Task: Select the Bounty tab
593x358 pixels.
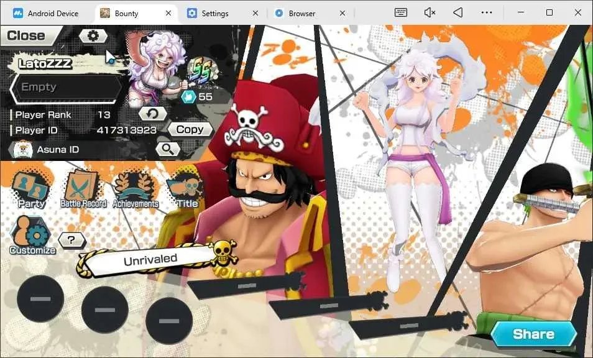Action: [136, 13]
